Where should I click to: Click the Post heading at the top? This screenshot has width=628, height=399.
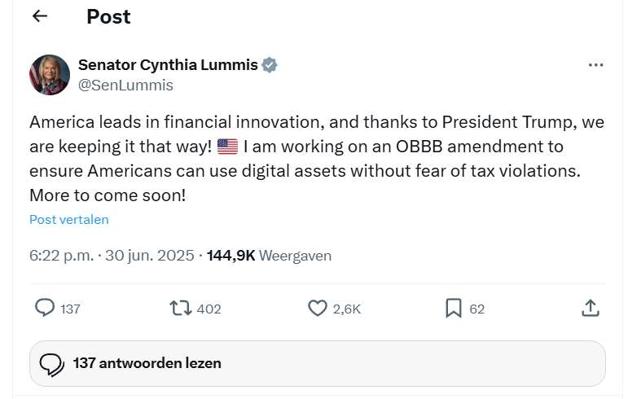click(108, 16)
